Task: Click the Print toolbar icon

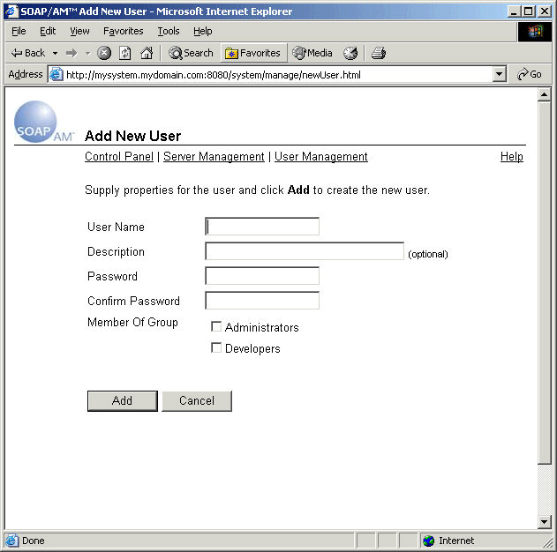Action: [x=379, y=53]
